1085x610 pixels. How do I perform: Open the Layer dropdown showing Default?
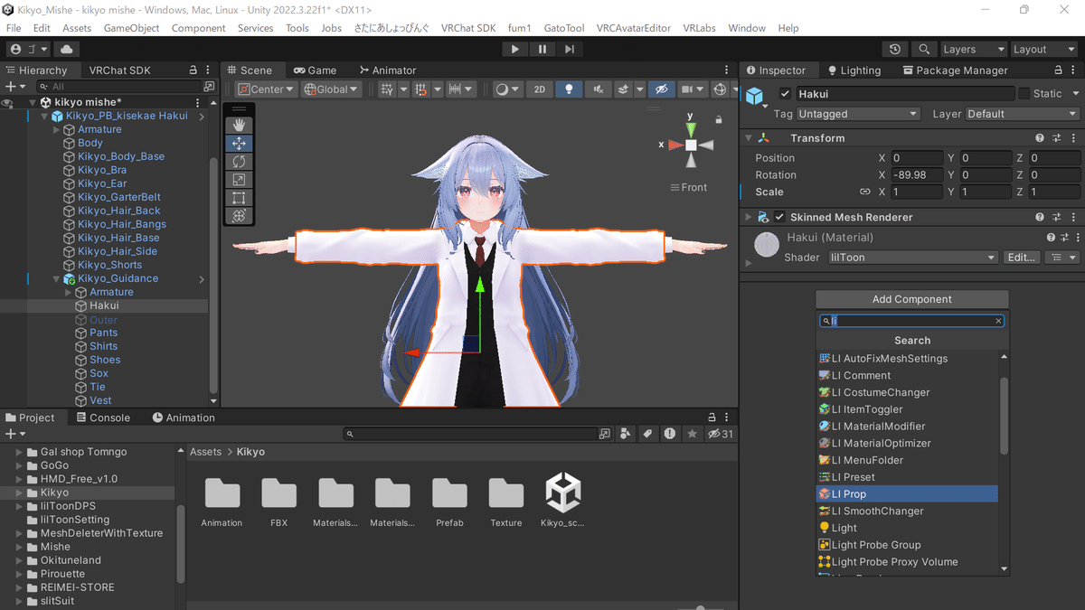click(1022, 114)
